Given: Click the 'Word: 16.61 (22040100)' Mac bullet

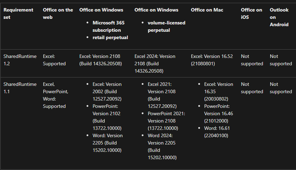Looking at the screenshot, I should (x=217, y=132).
